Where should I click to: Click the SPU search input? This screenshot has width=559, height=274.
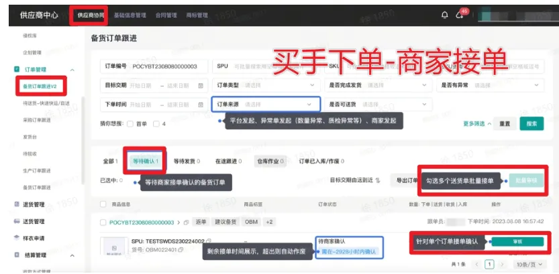(x=266, y=66)
